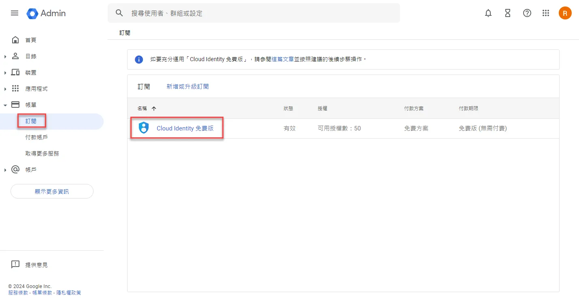Image resolution: width=579 pixels, height=301 pixels.
Task: Click the 新增或升級訂閱 link
Action: pyautogui.click(x=188, y=86)
